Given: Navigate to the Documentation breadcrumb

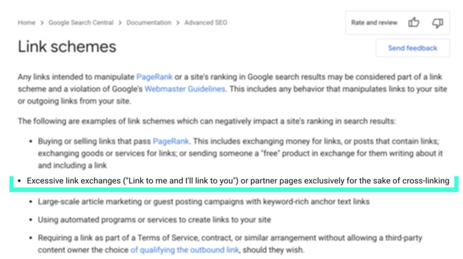Looking at the screenshot, I should coord(149,23).
